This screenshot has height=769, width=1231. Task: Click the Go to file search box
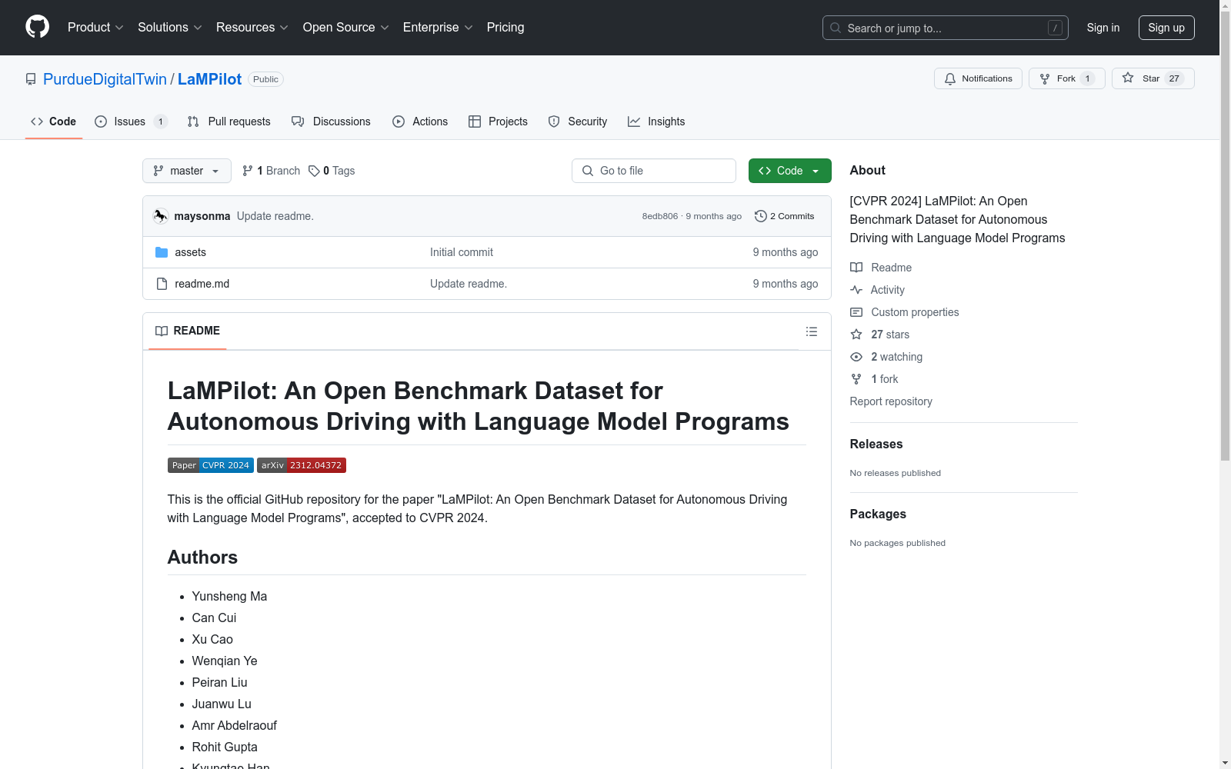(654, 171)
